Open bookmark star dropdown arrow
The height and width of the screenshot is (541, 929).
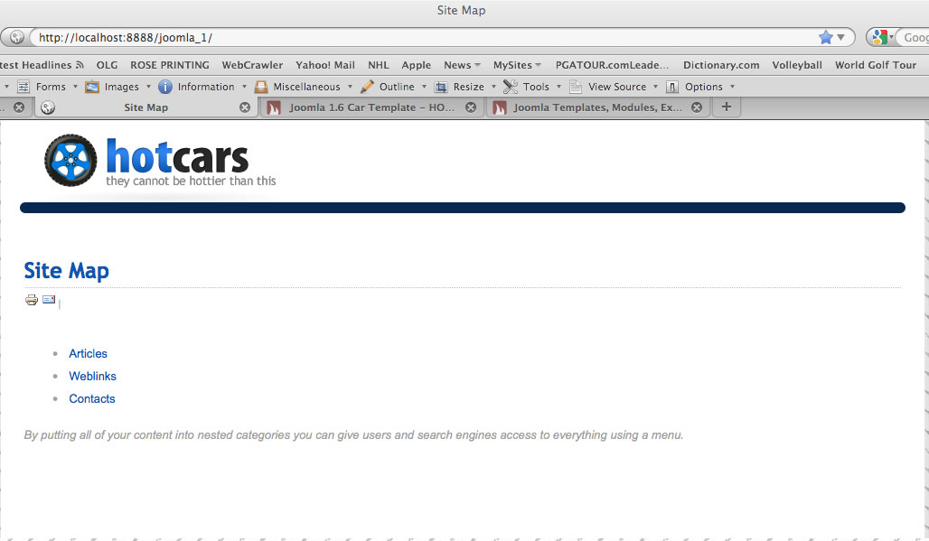click(840, 37)
